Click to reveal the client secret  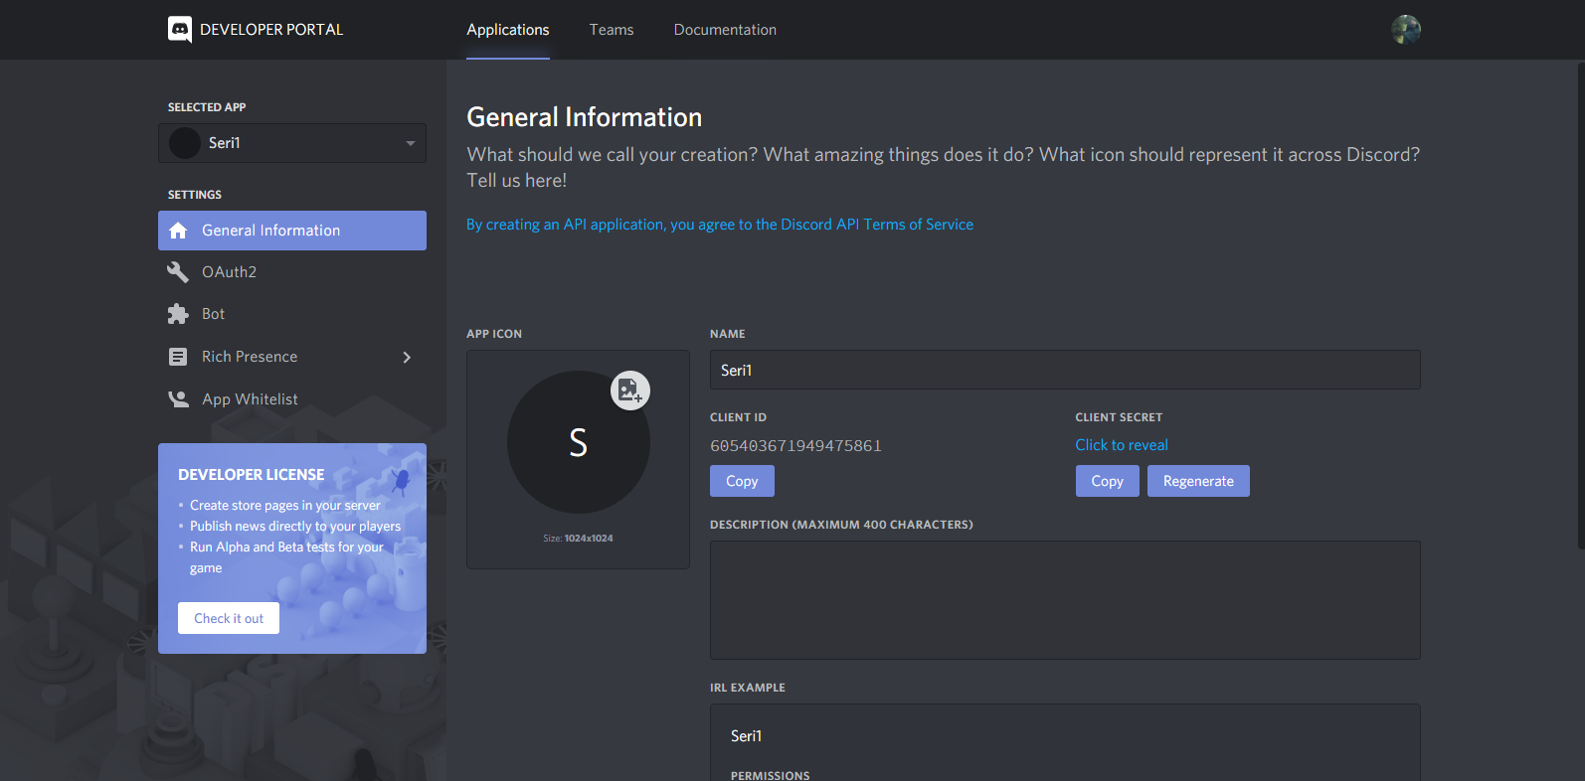tap(1122, 445)
